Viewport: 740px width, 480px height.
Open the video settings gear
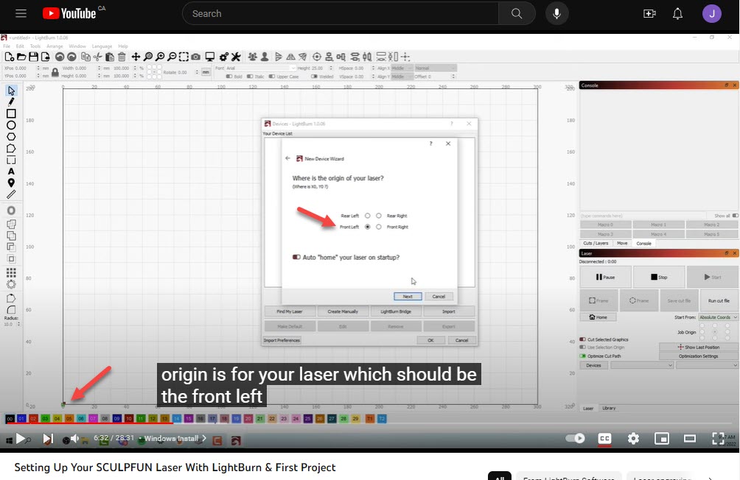click(633, 439)
